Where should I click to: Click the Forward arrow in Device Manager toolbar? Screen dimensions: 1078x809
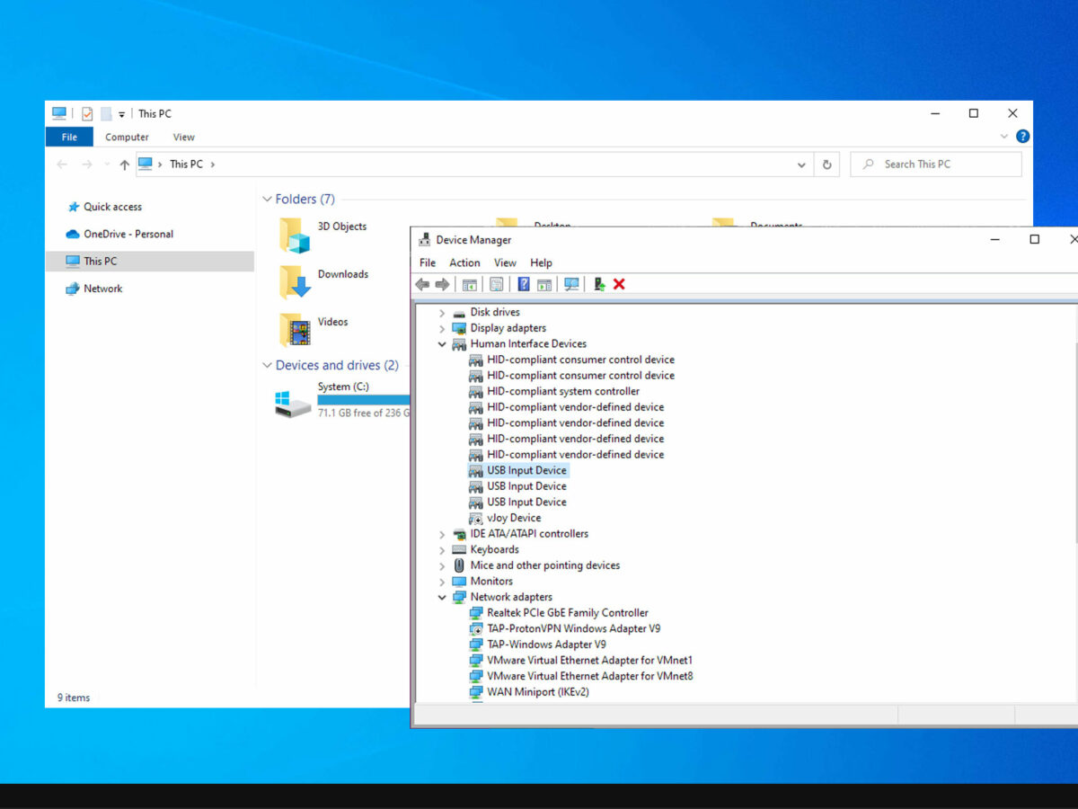[x=442, y=284]
